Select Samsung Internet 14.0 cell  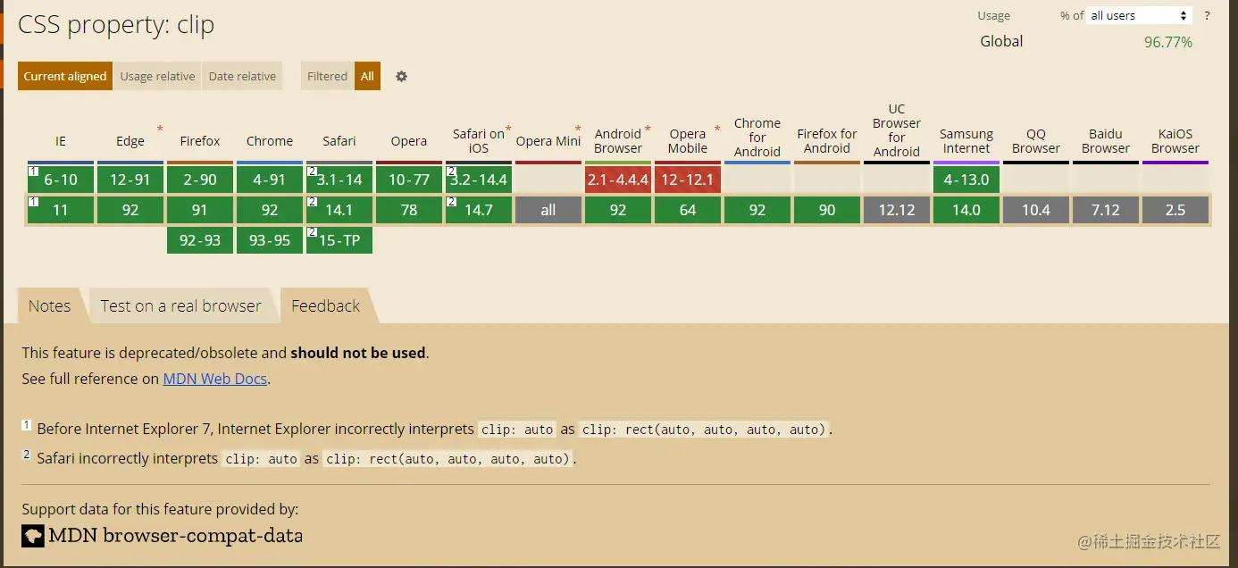[966, 210]
